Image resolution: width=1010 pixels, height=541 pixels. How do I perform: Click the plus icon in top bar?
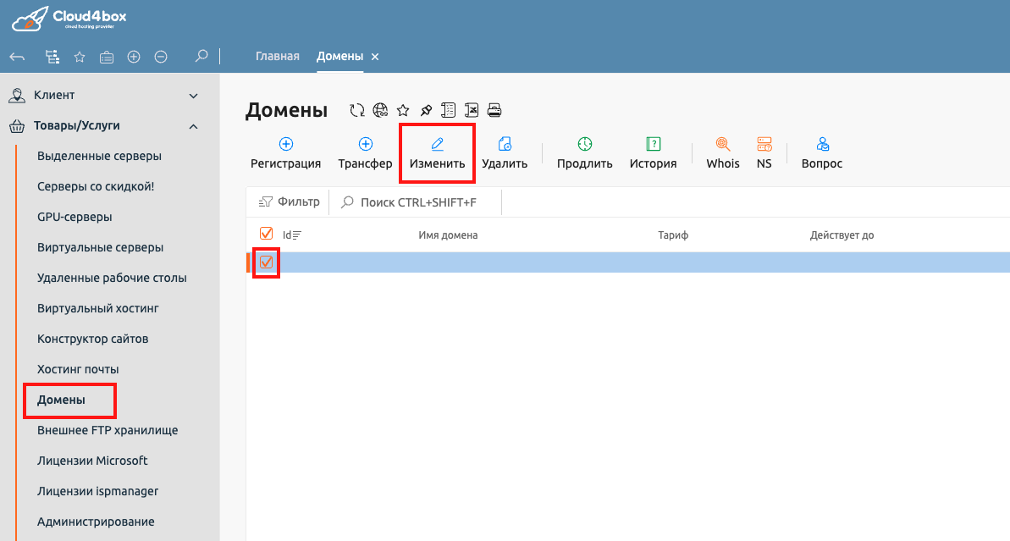[x=133, y=56]
